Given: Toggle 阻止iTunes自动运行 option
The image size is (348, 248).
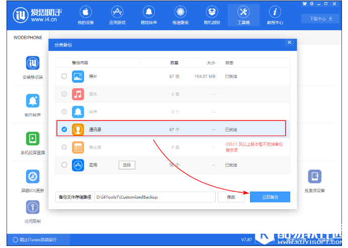Looking at the screenshot, I should tap(15, 240).
